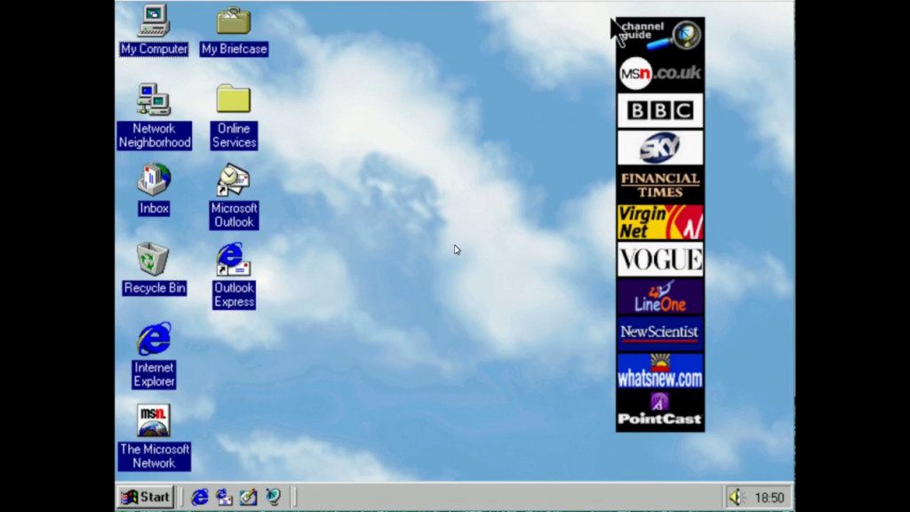Click the Inbox desktop icon
The image size is (910, 512).
point(154,189)
